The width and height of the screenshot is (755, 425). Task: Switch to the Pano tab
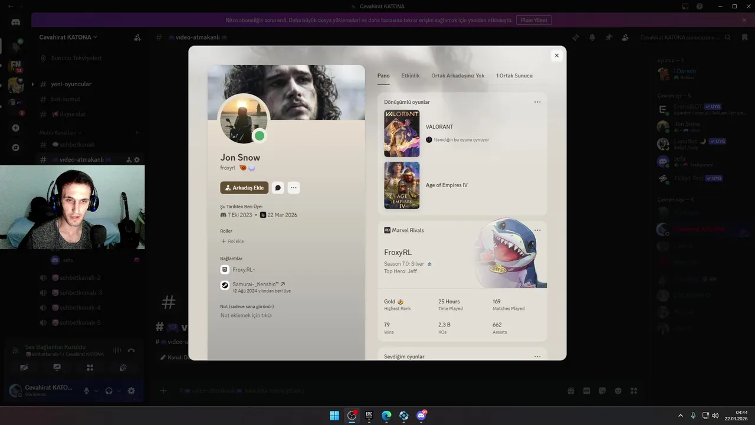(x=383, y=76)
